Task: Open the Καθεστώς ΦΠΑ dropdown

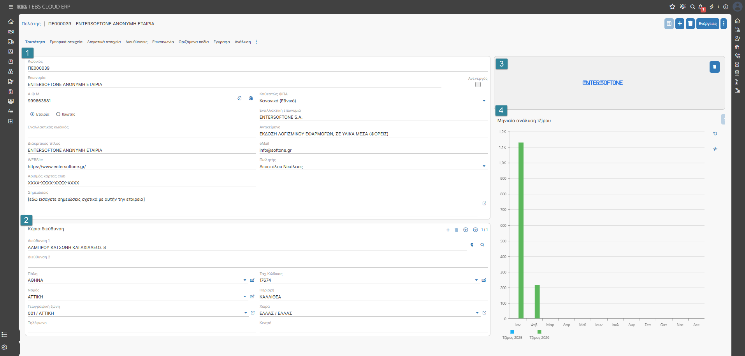Action: coord(484,101)
